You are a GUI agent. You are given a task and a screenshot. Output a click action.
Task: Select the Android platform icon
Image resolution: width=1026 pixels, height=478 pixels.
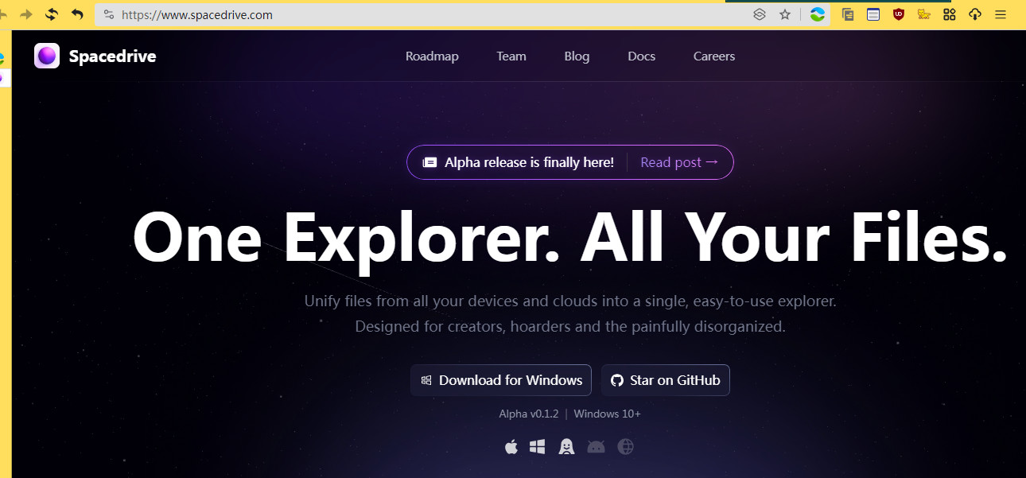pyautogui.click(x=596, y=447)
